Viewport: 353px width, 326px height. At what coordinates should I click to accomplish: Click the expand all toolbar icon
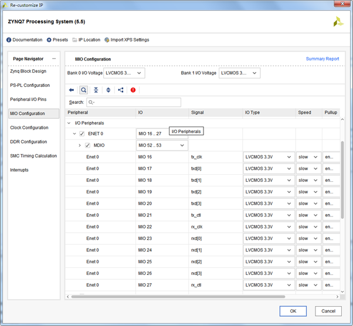click(x=108, y=90)
